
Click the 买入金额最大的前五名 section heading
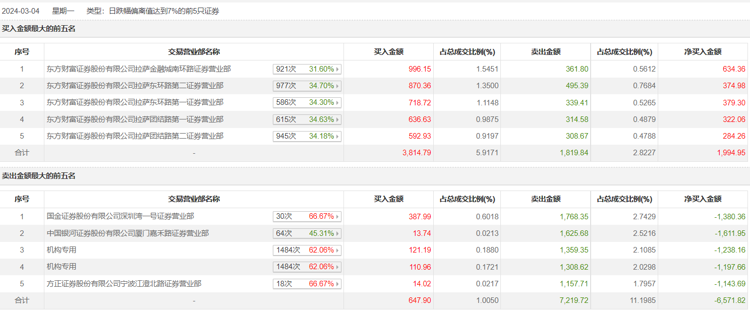point(38,29)
